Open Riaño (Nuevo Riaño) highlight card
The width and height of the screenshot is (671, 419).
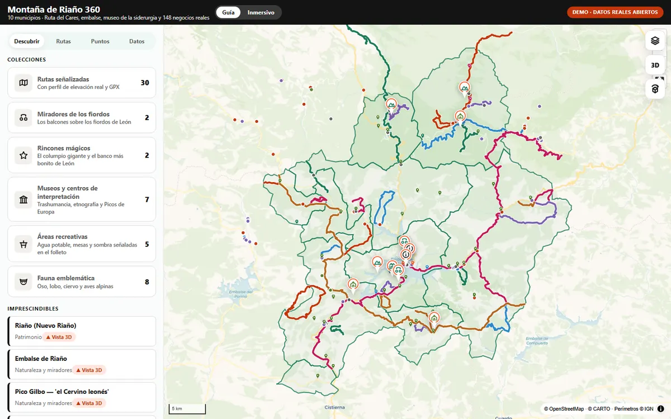[82, 331]
